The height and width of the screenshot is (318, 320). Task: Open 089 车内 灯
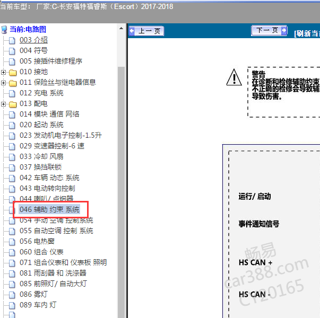[38, 305]
